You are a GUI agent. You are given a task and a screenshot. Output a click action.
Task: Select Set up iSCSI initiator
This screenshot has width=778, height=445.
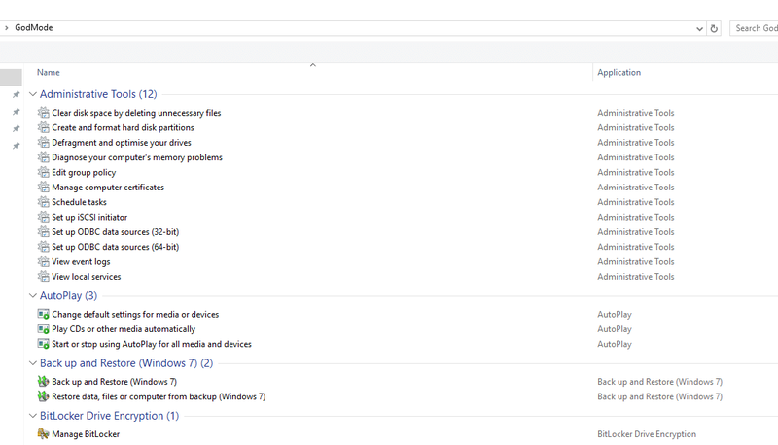[x=89, y=217]
